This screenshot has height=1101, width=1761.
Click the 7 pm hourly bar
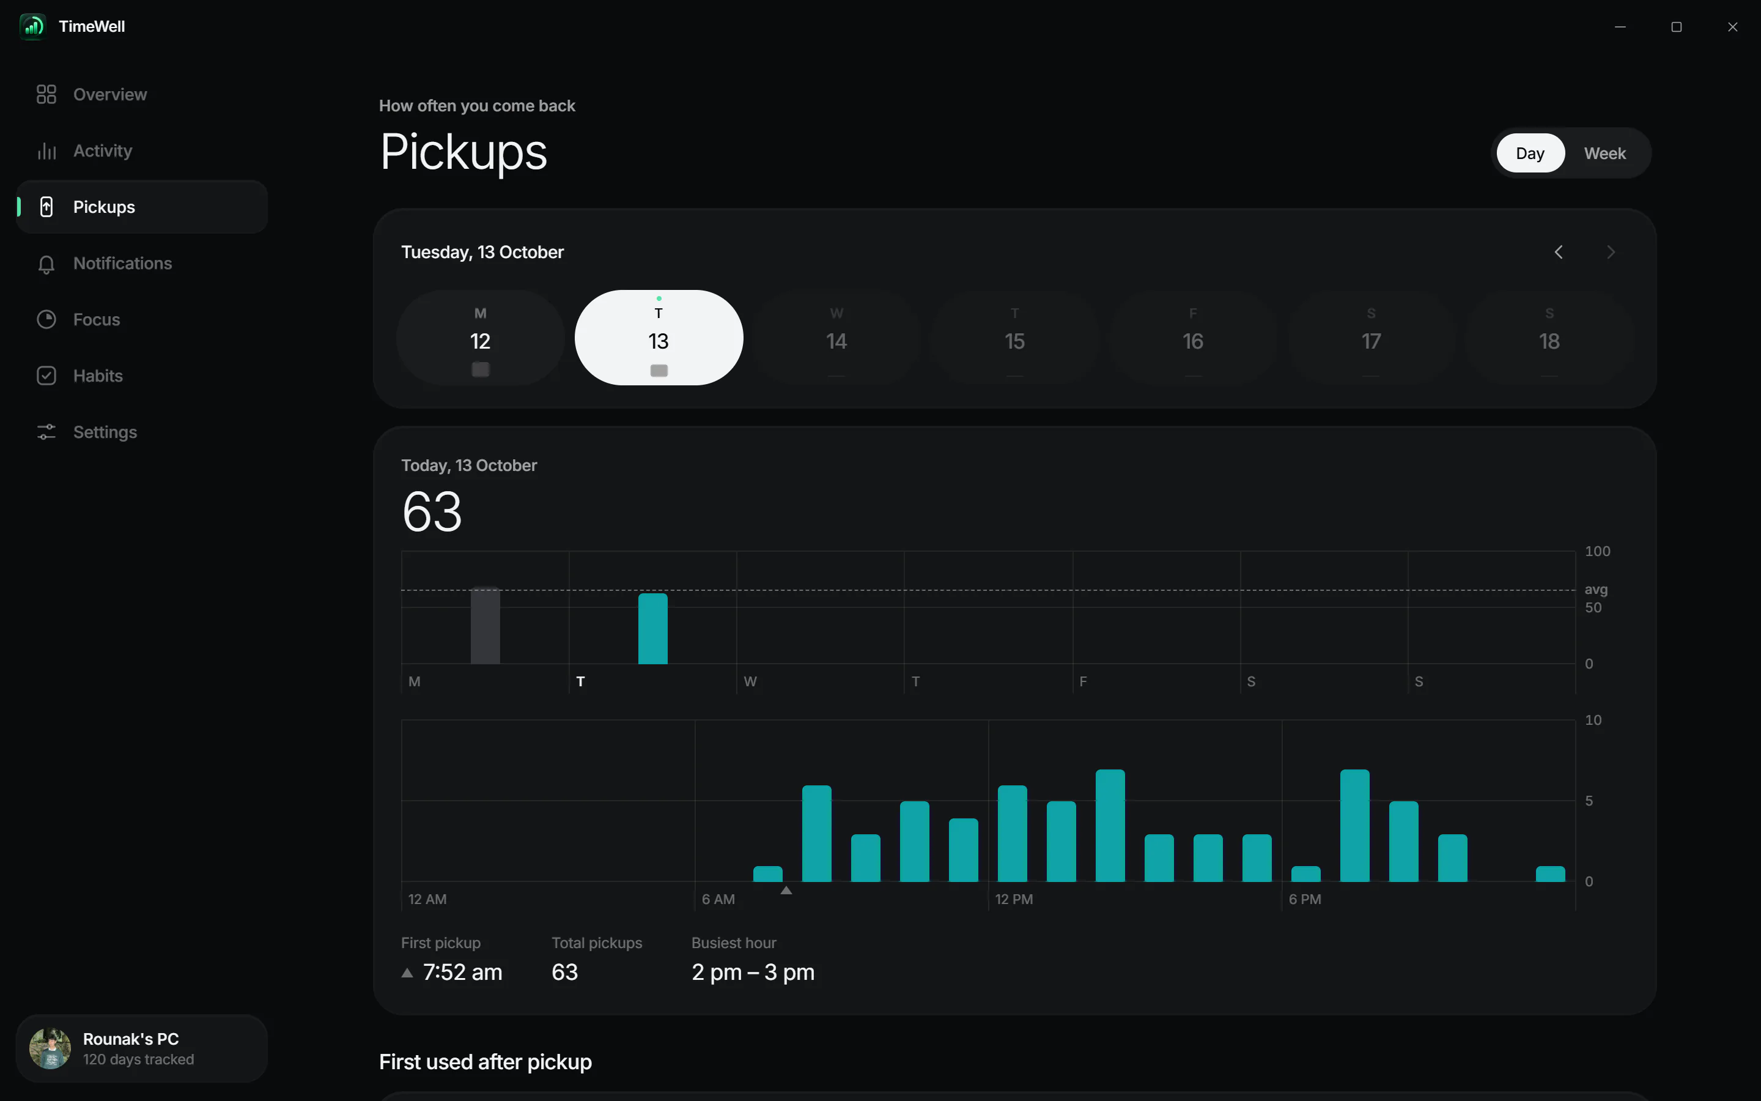pyautogui.click(x=1355, y=825)
